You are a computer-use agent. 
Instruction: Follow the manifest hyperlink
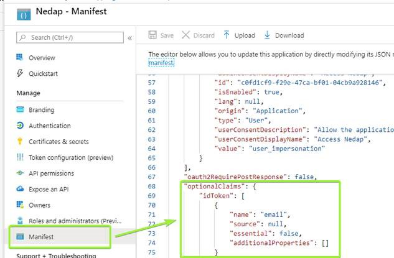tap(161, 63)
